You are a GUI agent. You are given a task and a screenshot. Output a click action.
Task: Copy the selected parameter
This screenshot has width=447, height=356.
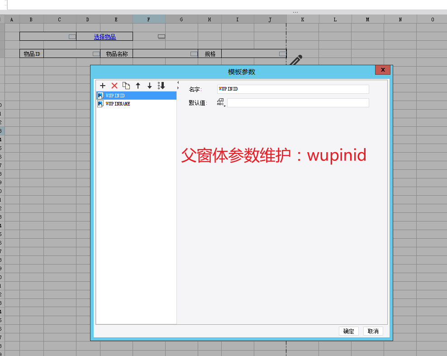point(126,85)
